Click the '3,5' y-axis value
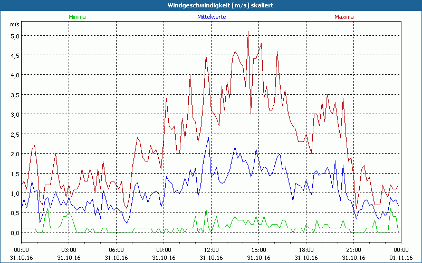Screen dimensions: 422x263 coord(15,95)
